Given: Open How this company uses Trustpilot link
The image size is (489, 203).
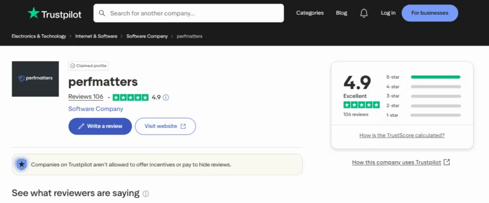Looking at the screenshot, I should [x=396, y=162].
